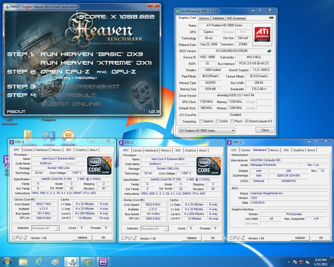Open the About tab in middle CPU-Z
The width and height of the screenshot is (334, 267).
click(203, 150)
